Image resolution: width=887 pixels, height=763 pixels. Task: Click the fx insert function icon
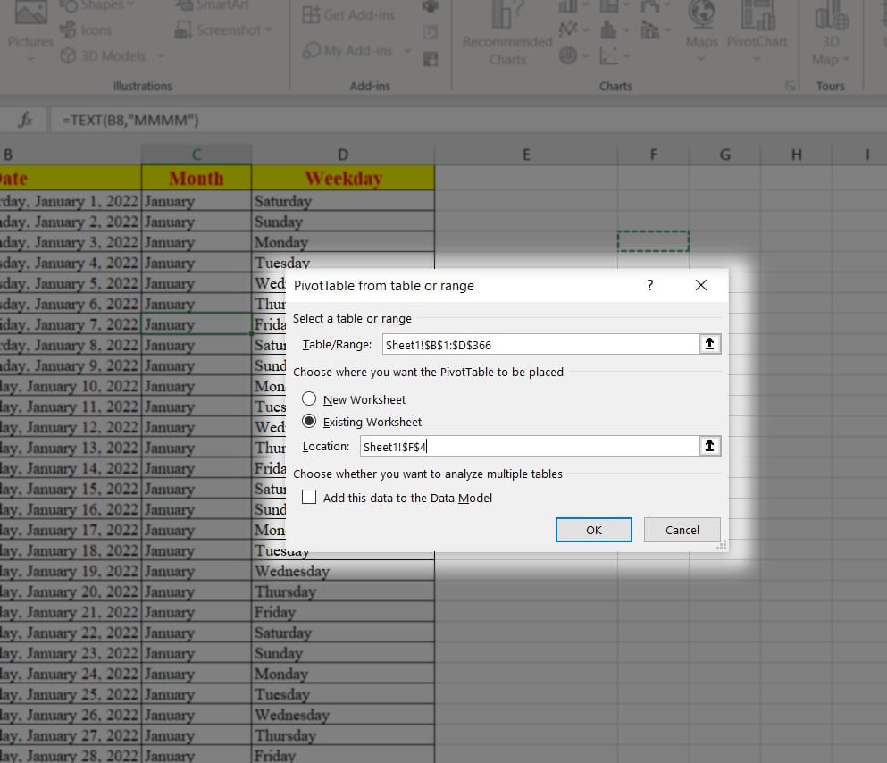[x=26, y=120]
